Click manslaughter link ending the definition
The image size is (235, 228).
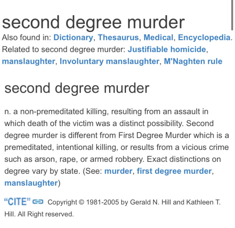tap(31, 183)
